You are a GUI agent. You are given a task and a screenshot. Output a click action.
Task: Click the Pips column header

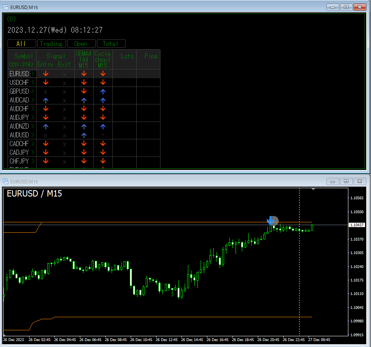(x=148, y=60)
